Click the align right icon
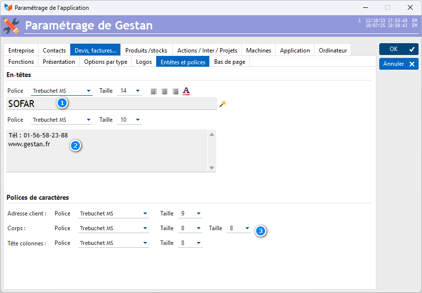Viewport: 422px width, 293px height. [175, 91]
